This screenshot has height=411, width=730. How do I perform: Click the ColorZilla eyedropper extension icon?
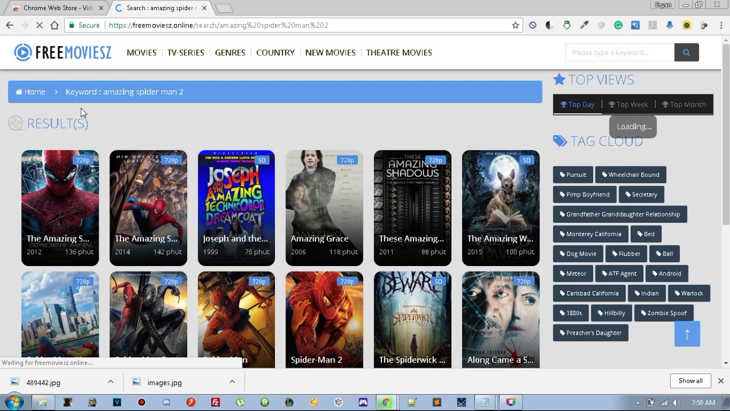[583, 25]
